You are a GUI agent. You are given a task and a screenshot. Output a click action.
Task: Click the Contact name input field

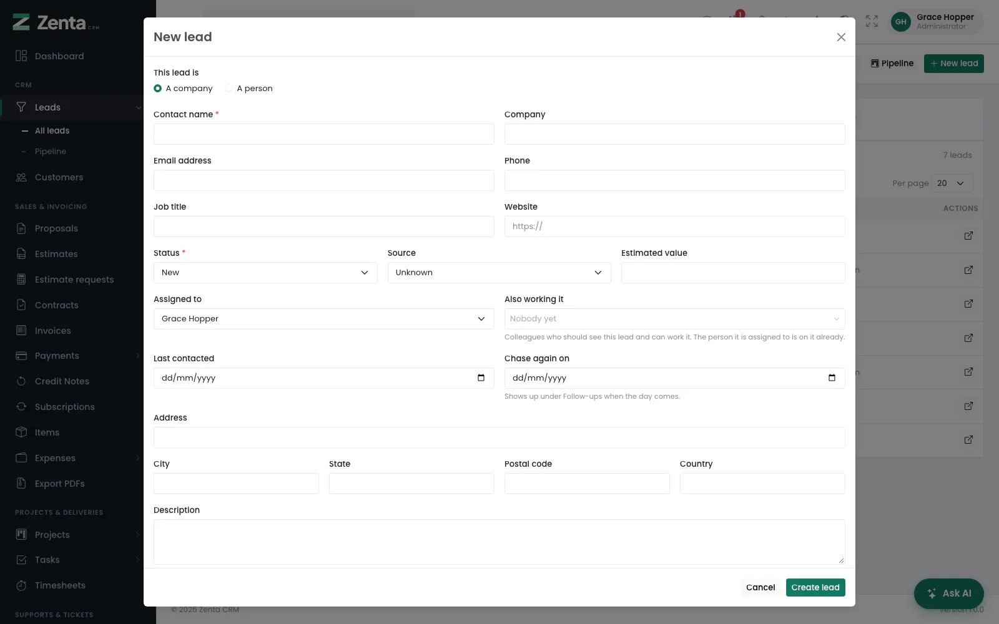click(x=323, y=134)
